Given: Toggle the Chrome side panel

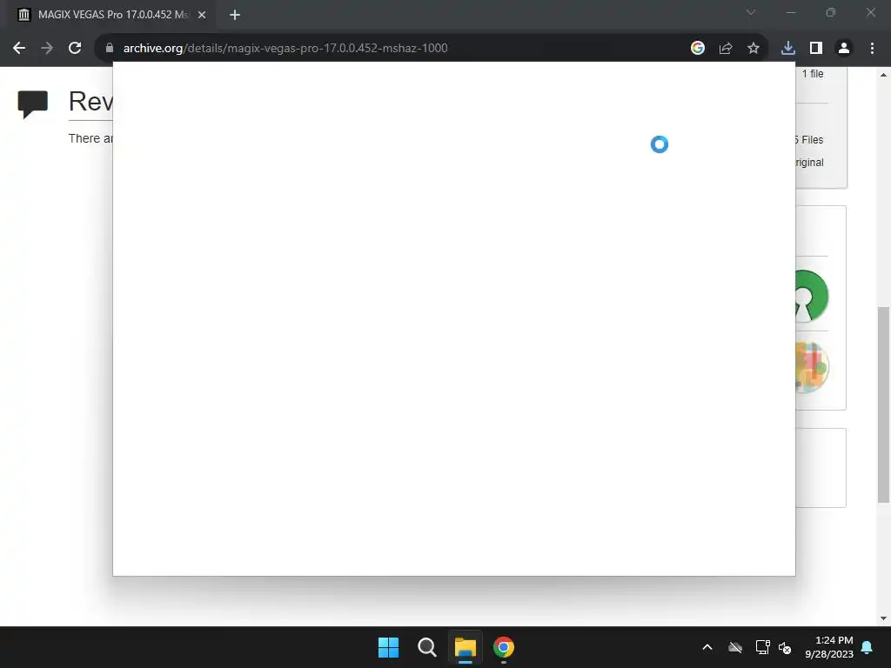Looking at the screenshot, I should pyautogui.click(x=816, y=49).
